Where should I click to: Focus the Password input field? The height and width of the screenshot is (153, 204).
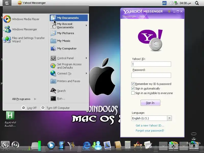click(151, 75)
